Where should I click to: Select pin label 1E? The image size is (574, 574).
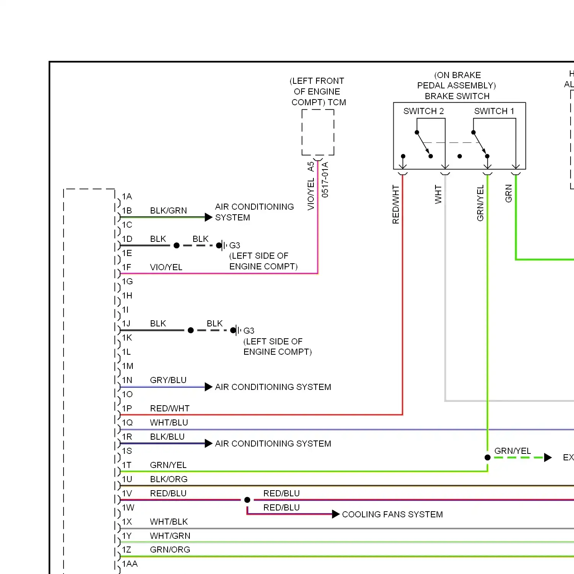tap(127, 253)
